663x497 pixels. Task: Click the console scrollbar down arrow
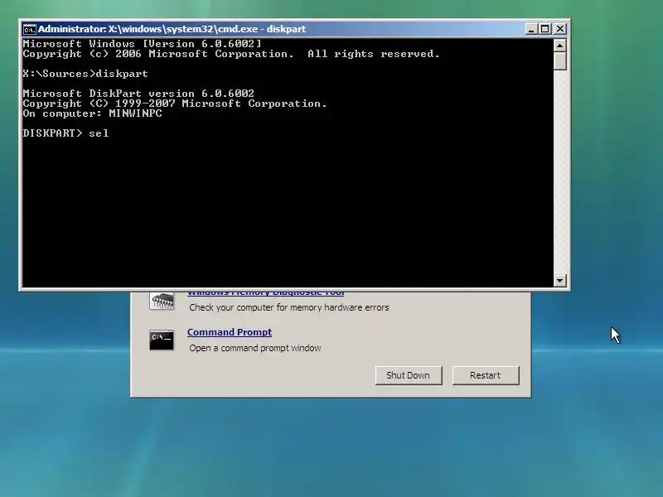click(x=560, y=280)
